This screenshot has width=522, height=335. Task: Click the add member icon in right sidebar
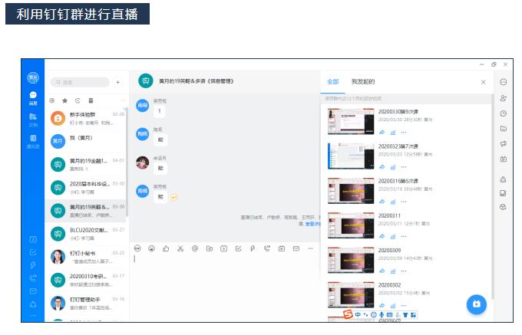503,98
